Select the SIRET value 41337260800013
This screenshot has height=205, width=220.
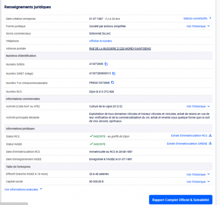tap(100, 73)
